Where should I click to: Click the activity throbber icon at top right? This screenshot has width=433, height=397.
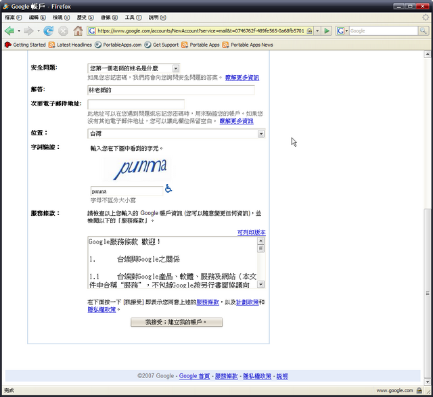426,18
